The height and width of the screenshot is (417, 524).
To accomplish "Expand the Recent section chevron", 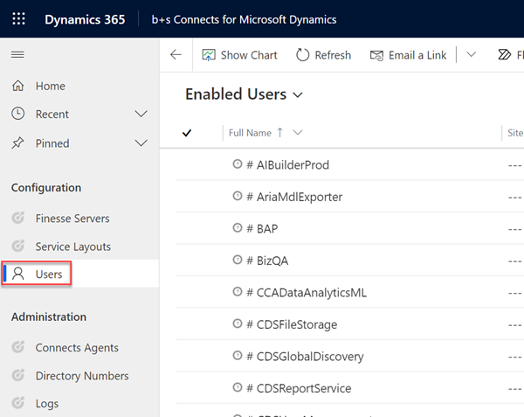I will [141, 114].
